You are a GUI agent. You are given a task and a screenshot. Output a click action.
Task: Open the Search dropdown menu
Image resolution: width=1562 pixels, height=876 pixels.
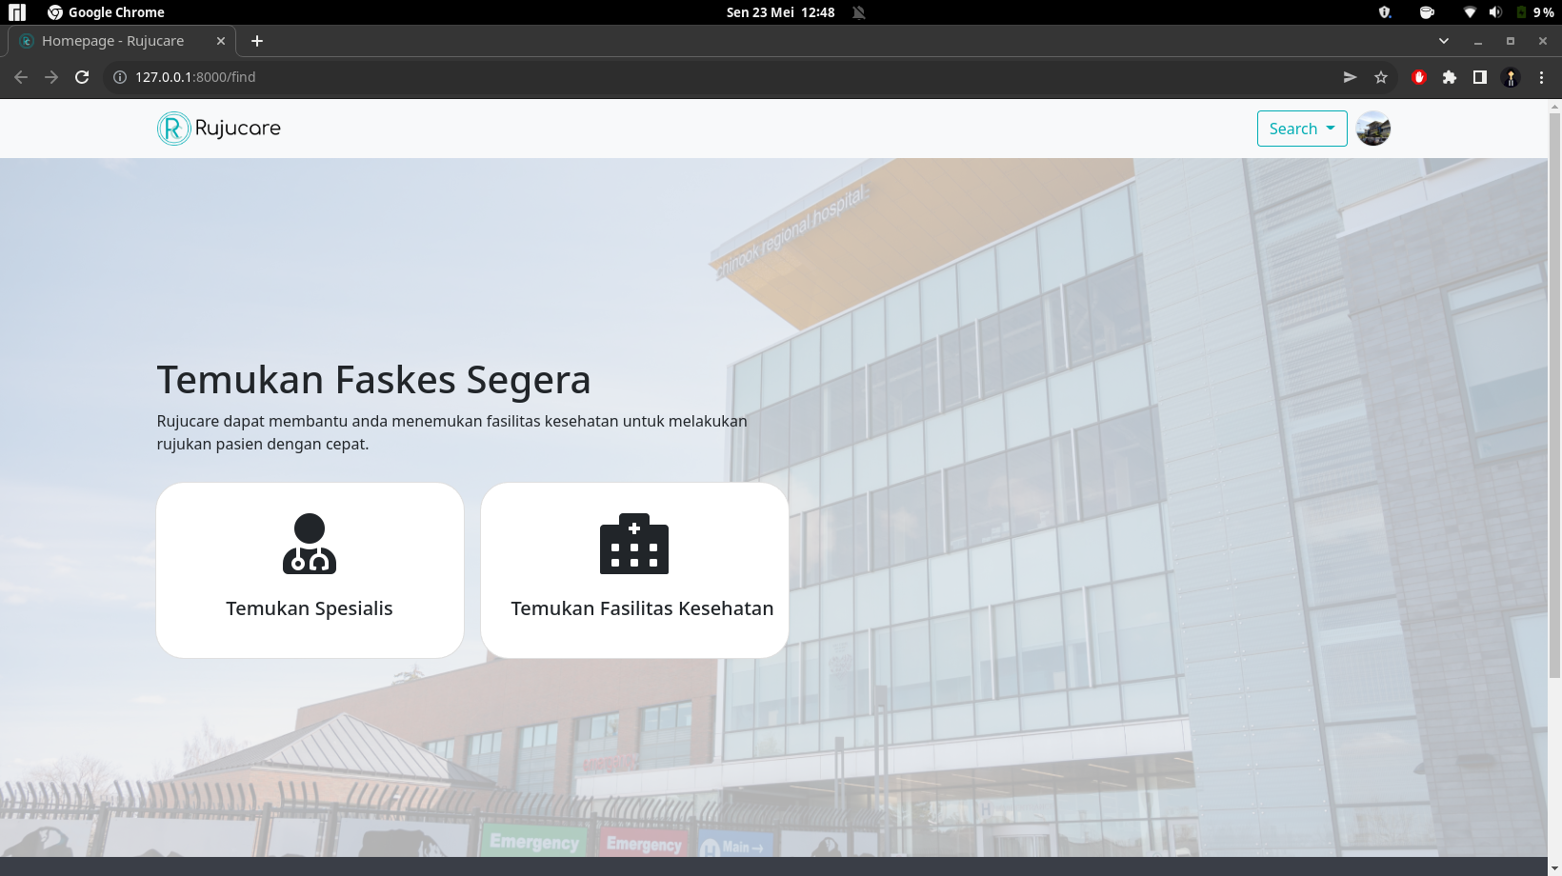point(1302,129)
